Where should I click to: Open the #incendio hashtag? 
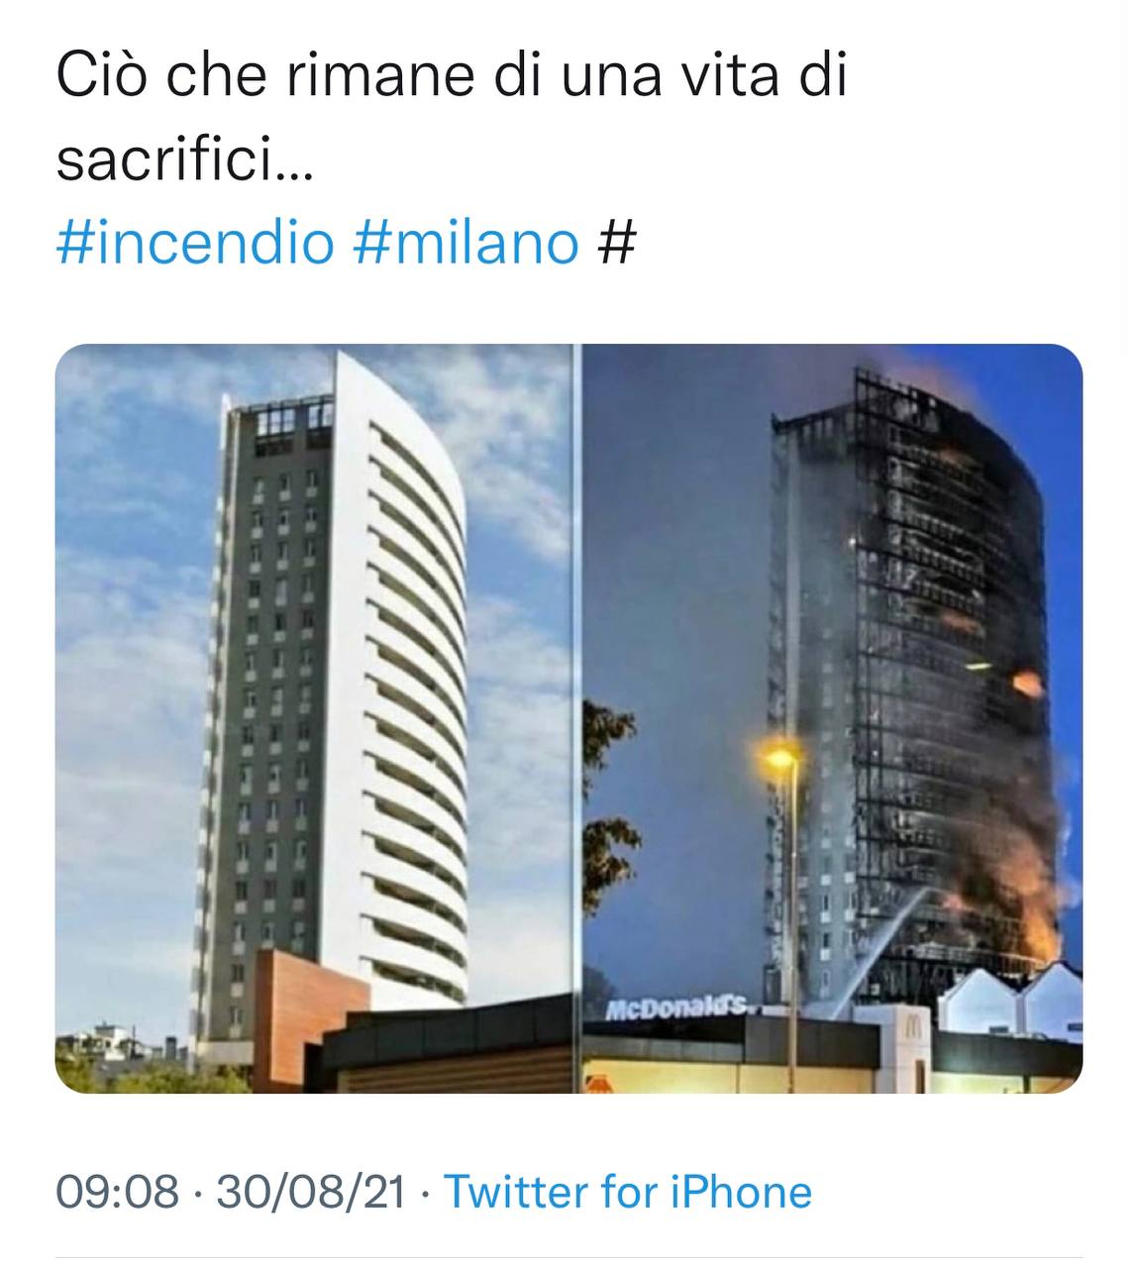coord(194,242)
